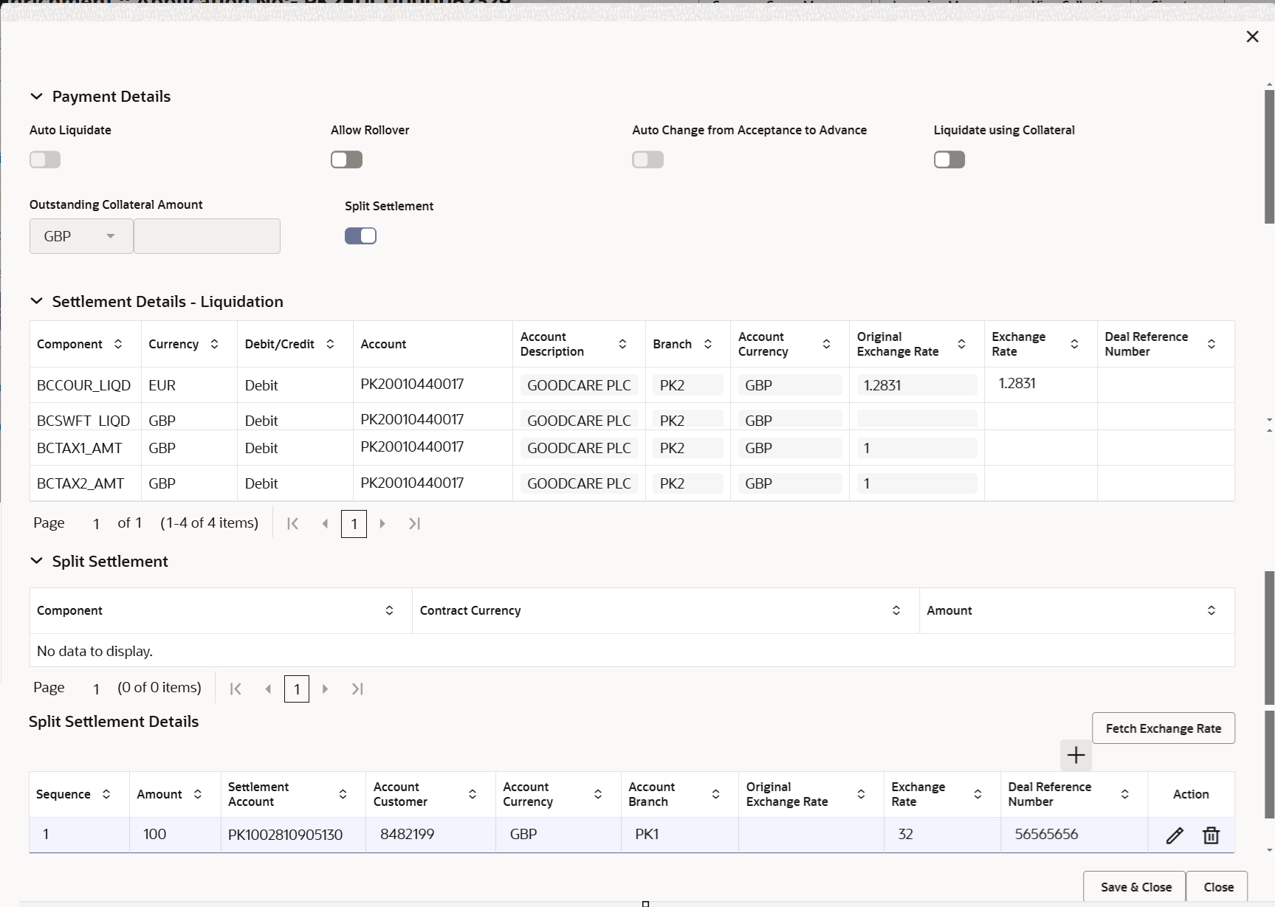Click the Split Settlement page number field
Viewport: 1275px width, 907px height.
[x=297, y=689]
